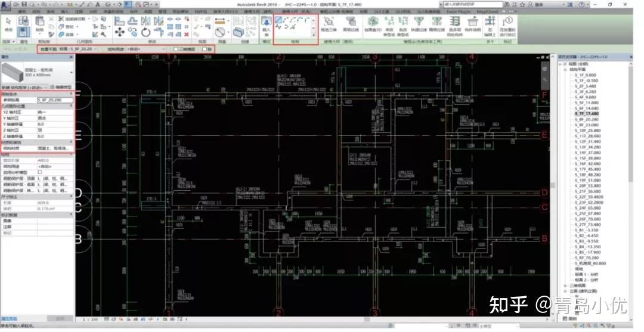Open the 插入 ribbon tab
This screenshot has width=644, height=332.
coord(64,11)
